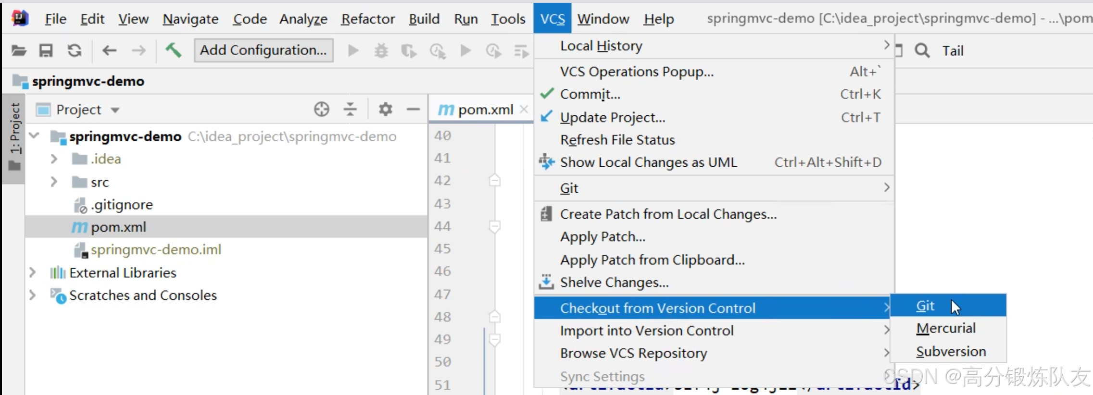This screenshot has height=395, width=1093.
Task: Open the Window menu
Action: [603, 19]
